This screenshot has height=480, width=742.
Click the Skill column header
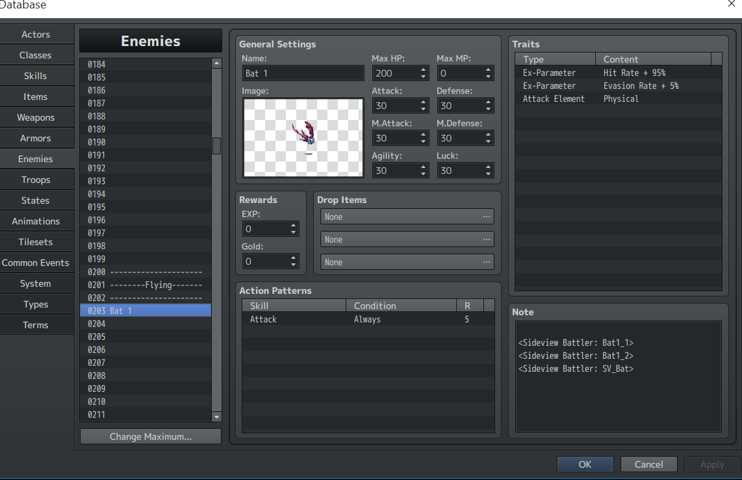click(294, 306)
